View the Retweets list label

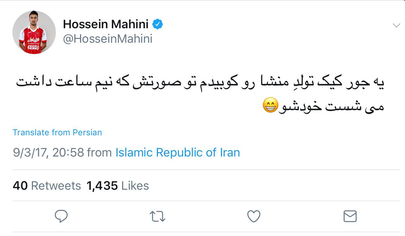pos(56,186)
